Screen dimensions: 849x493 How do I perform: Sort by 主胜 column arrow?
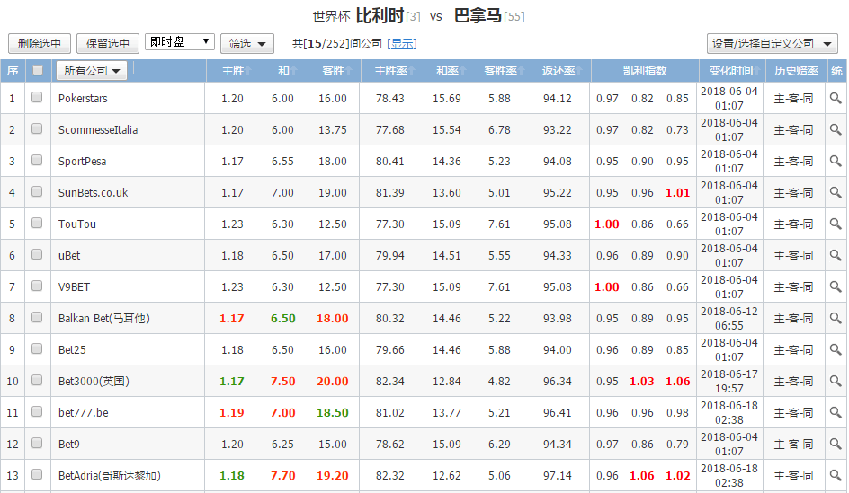click(x=248, y=71)
